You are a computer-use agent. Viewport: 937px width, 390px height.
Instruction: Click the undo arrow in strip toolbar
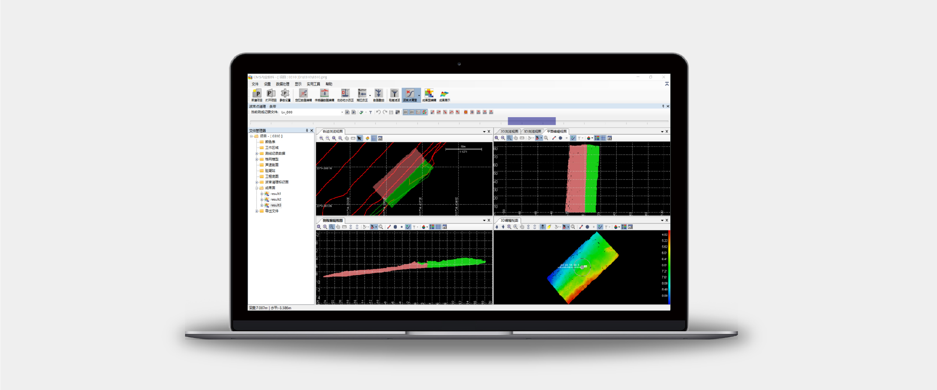[378, 112]
